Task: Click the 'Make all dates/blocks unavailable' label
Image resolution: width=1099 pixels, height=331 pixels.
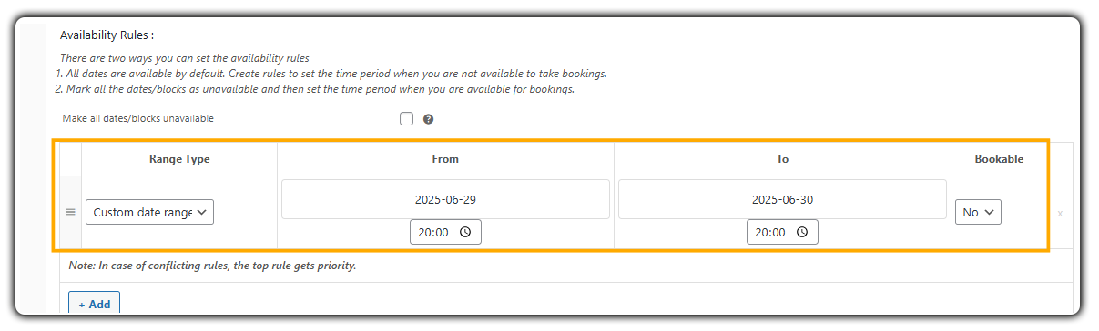Action: (138, 118)
